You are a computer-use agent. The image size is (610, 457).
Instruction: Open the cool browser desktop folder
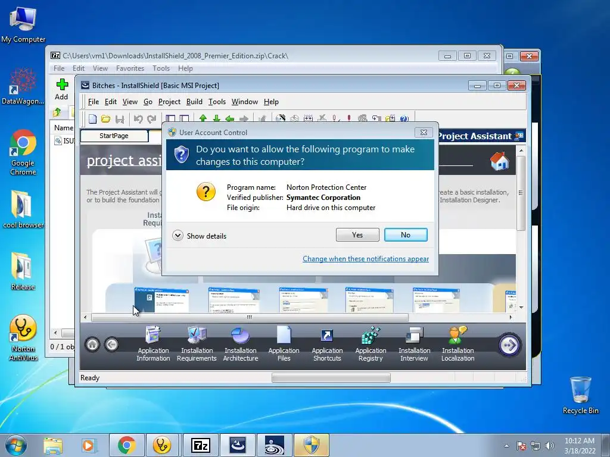(x=23, y=209)
